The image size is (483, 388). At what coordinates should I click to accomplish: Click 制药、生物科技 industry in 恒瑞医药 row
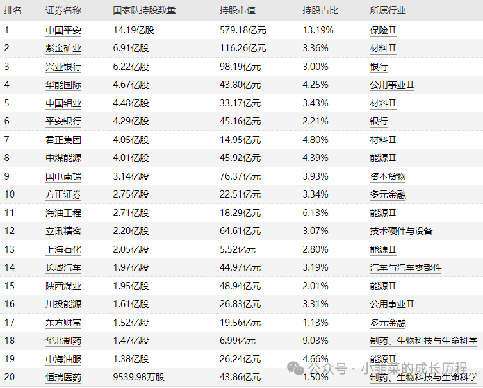(x=423, y=378)
